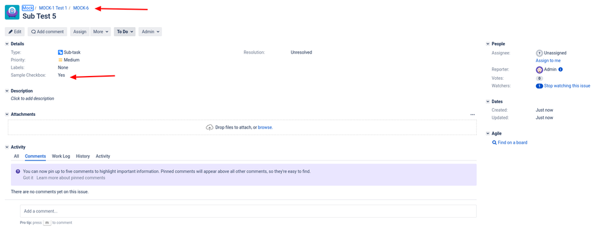The width and height of the screenshot is (603, 248).
Task: Click the browse link in attachments
Action: [x=266, y=128]
